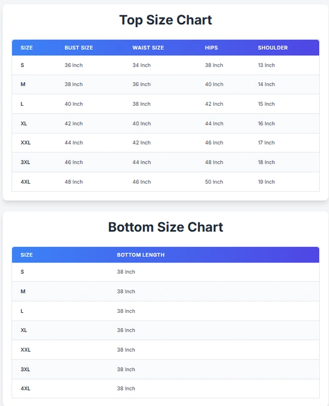The width and height of the screenshot is (329, 406).
Task: Click the 3XL label in bottom chart
Action: point(25,369)
